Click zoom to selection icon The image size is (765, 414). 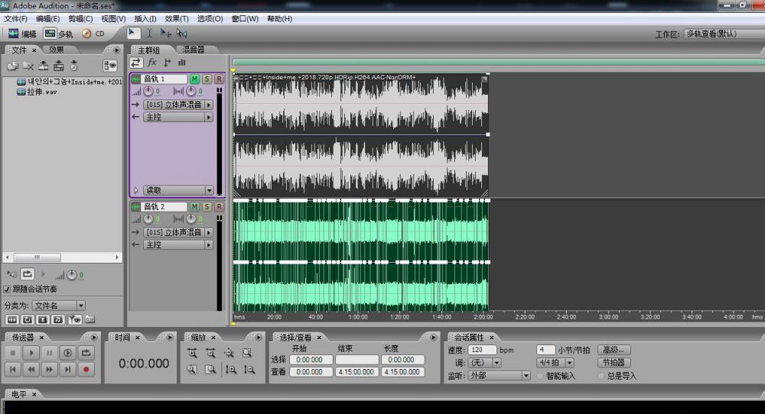click(247, 353)
